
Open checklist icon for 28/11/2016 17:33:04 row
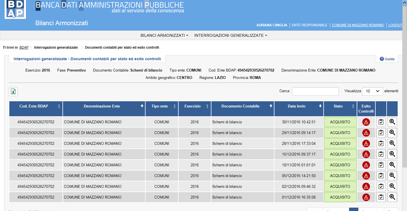coord(381,144)
